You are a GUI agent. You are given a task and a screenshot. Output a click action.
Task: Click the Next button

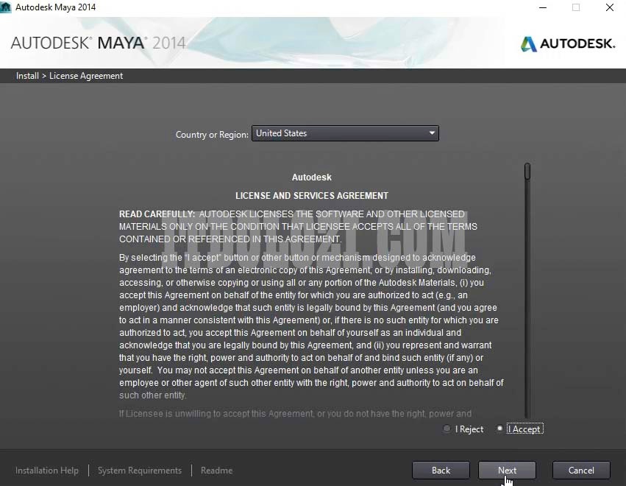pyautogui.click(x=507, y=471)
